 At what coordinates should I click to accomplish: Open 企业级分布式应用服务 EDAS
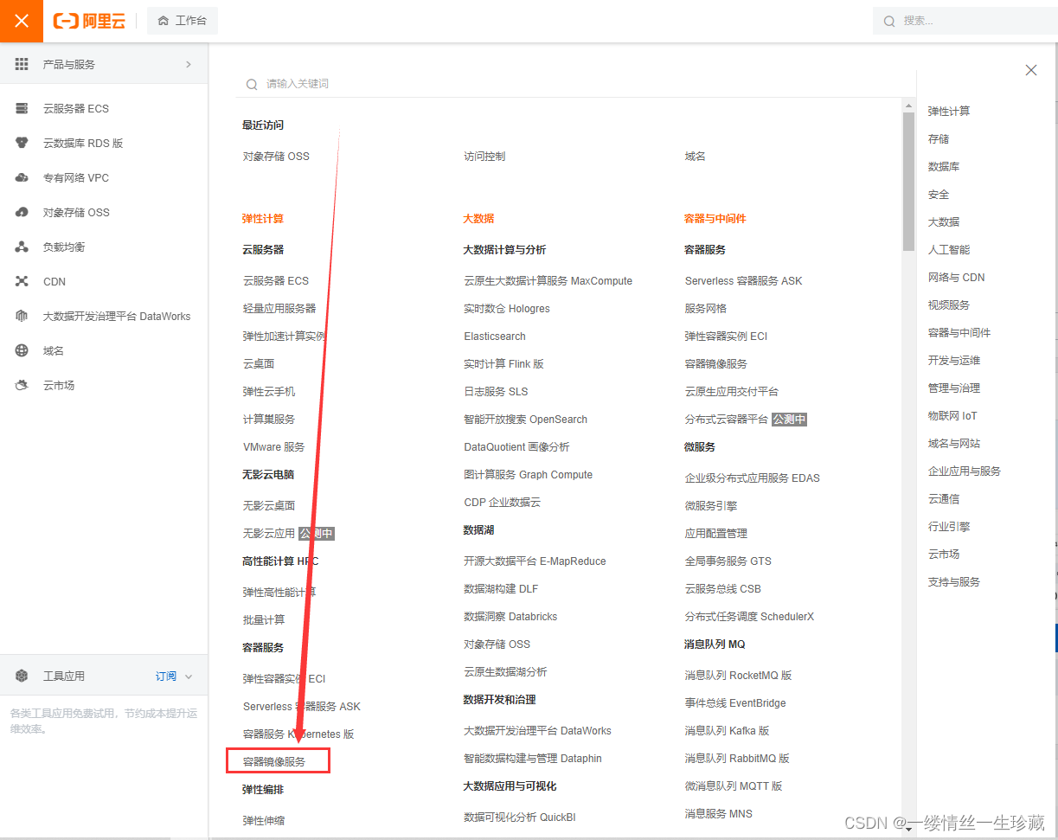[x=753, y=478]
